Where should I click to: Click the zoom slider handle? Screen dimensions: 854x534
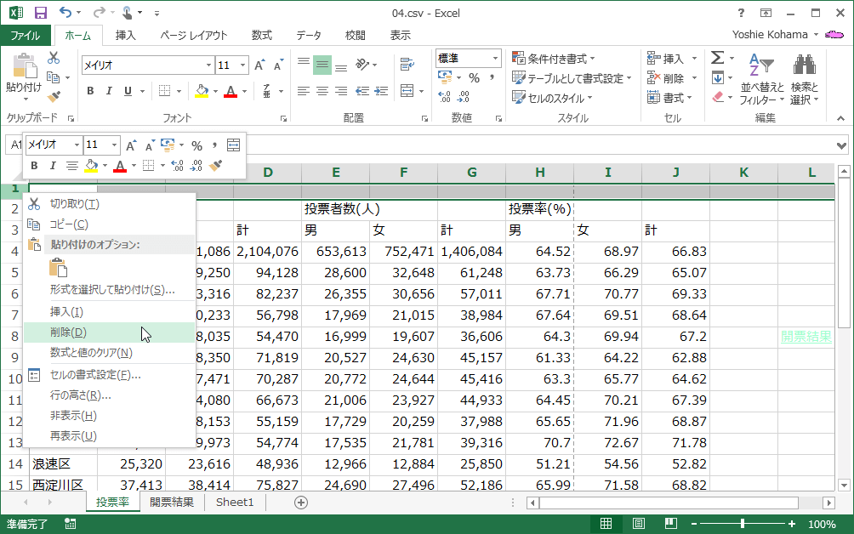point(743,524)
